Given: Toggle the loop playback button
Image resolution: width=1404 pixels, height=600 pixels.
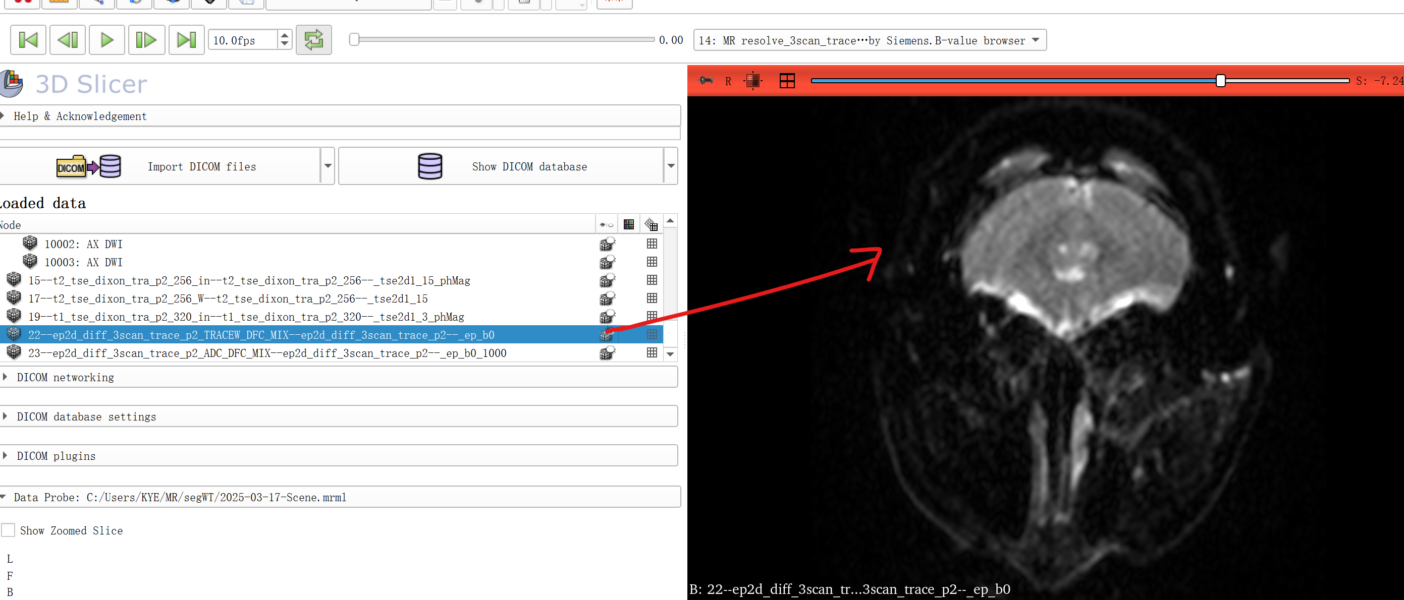Looking at the screenshot, I should point(313,40).
